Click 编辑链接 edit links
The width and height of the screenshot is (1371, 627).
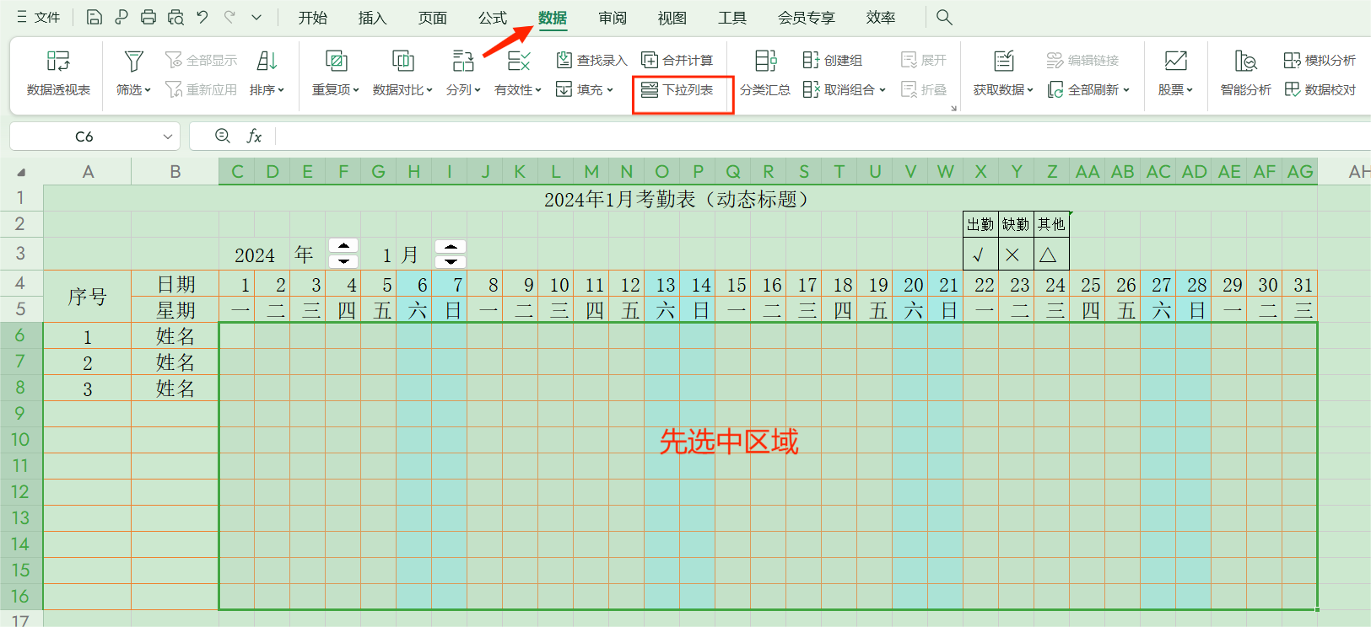click(1082, 60)
